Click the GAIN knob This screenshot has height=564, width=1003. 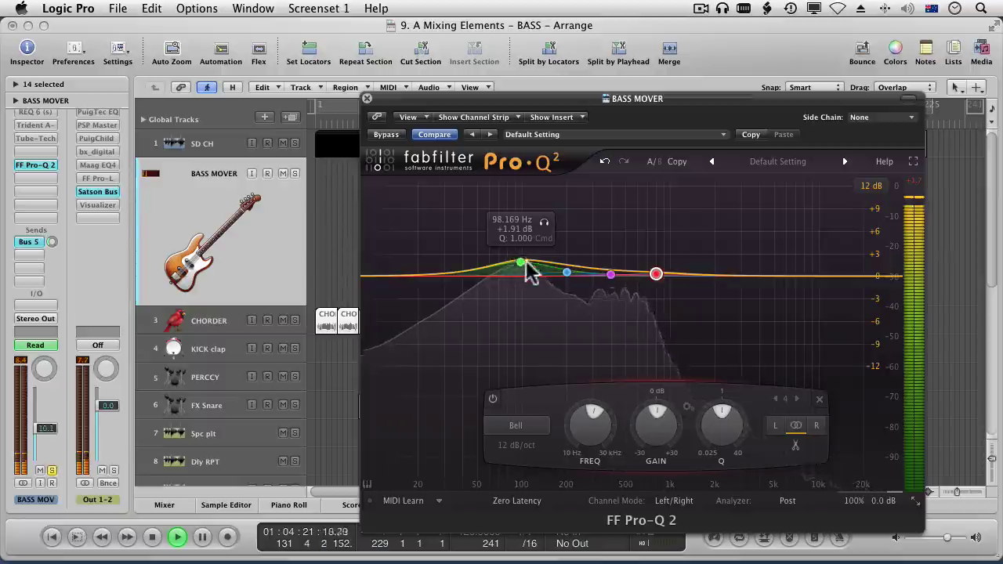(x=657, y=425)
